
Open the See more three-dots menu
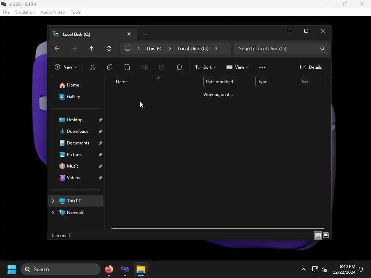click(262, 67)
